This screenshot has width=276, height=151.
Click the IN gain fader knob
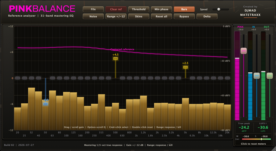(257, 76)
